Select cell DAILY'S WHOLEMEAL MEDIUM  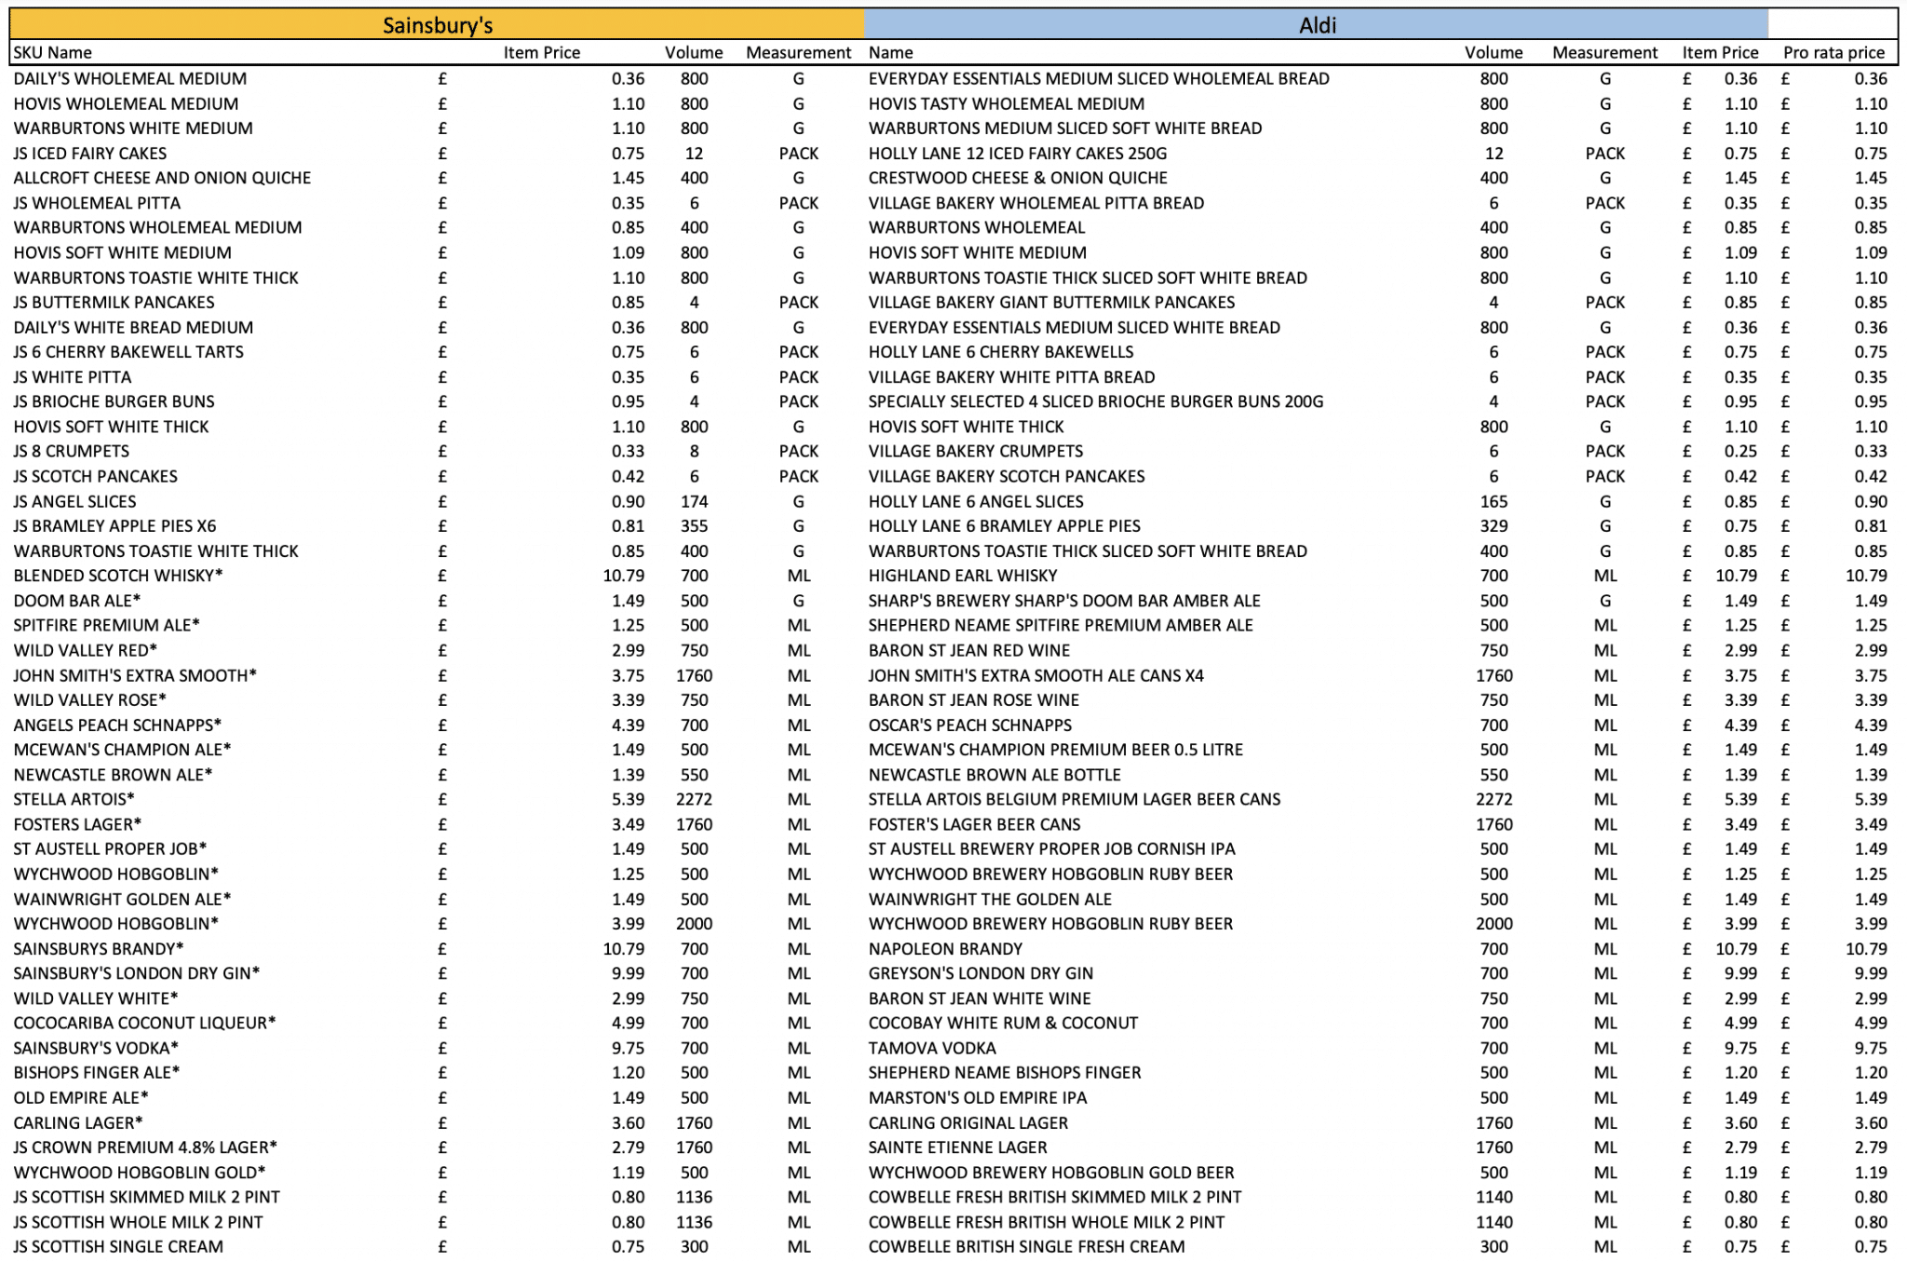[x=130, y=79]
